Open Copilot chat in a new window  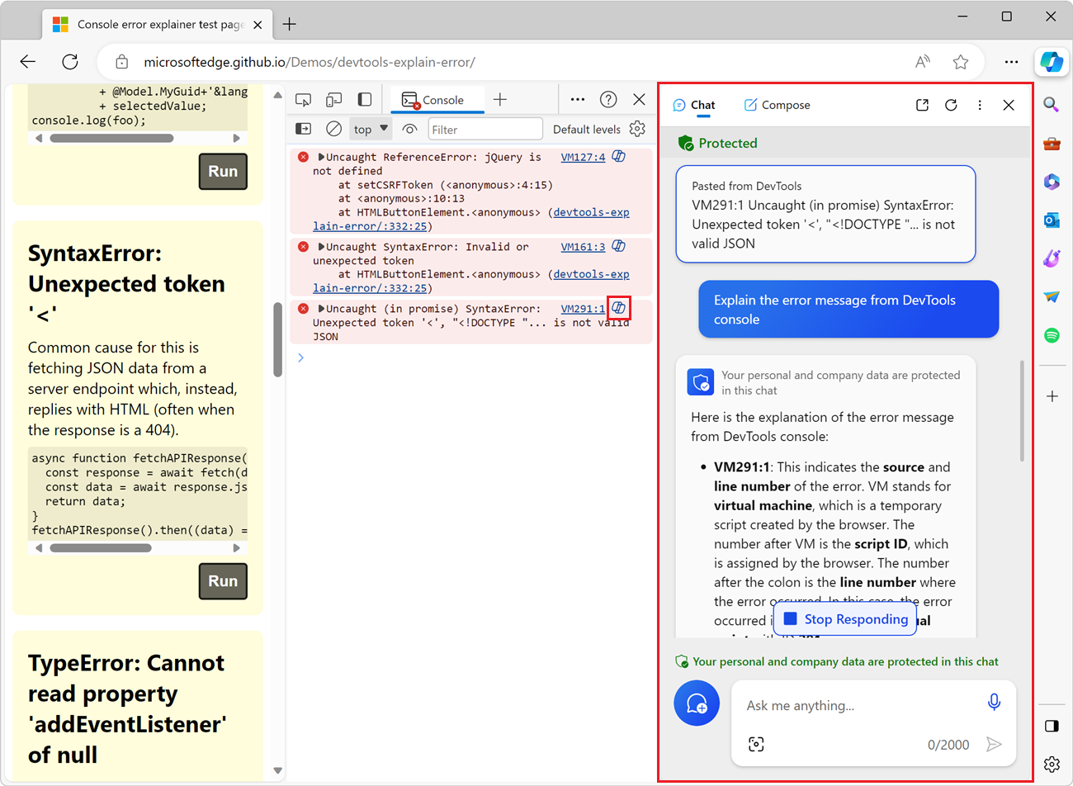(922, 105)
